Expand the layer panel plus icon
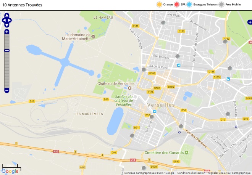This screenshot has width=252, height=175. (x=250, y=22)
